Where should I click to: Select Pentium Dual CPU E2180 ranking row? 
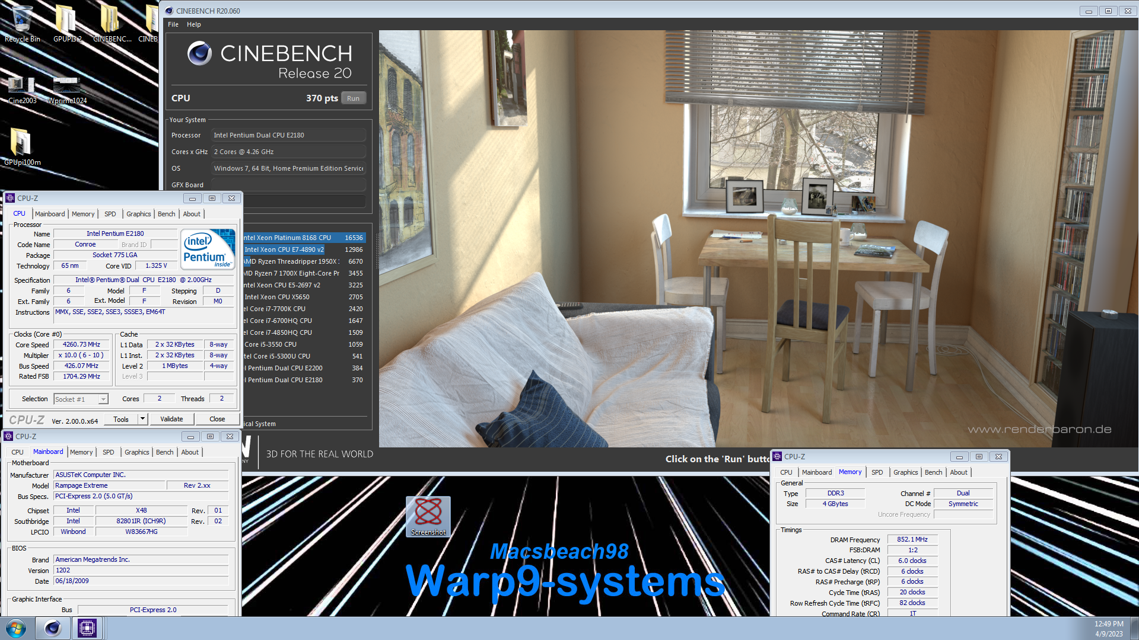click(x=304, y=380)
